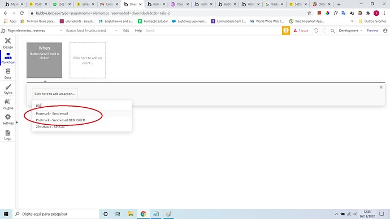Open the Logs tab in sidebar

8,135
